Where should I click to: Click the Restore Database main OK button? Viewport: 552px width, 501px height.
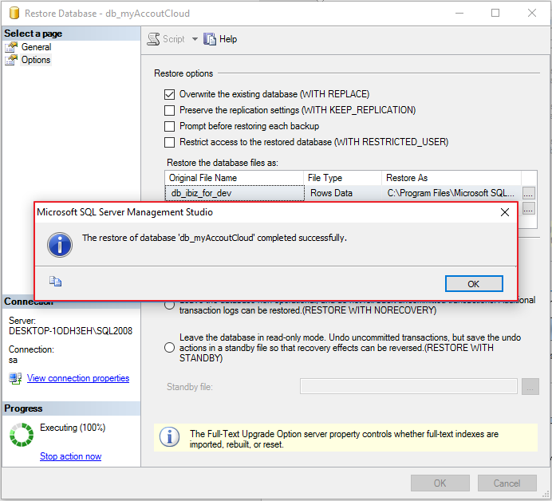440,483
